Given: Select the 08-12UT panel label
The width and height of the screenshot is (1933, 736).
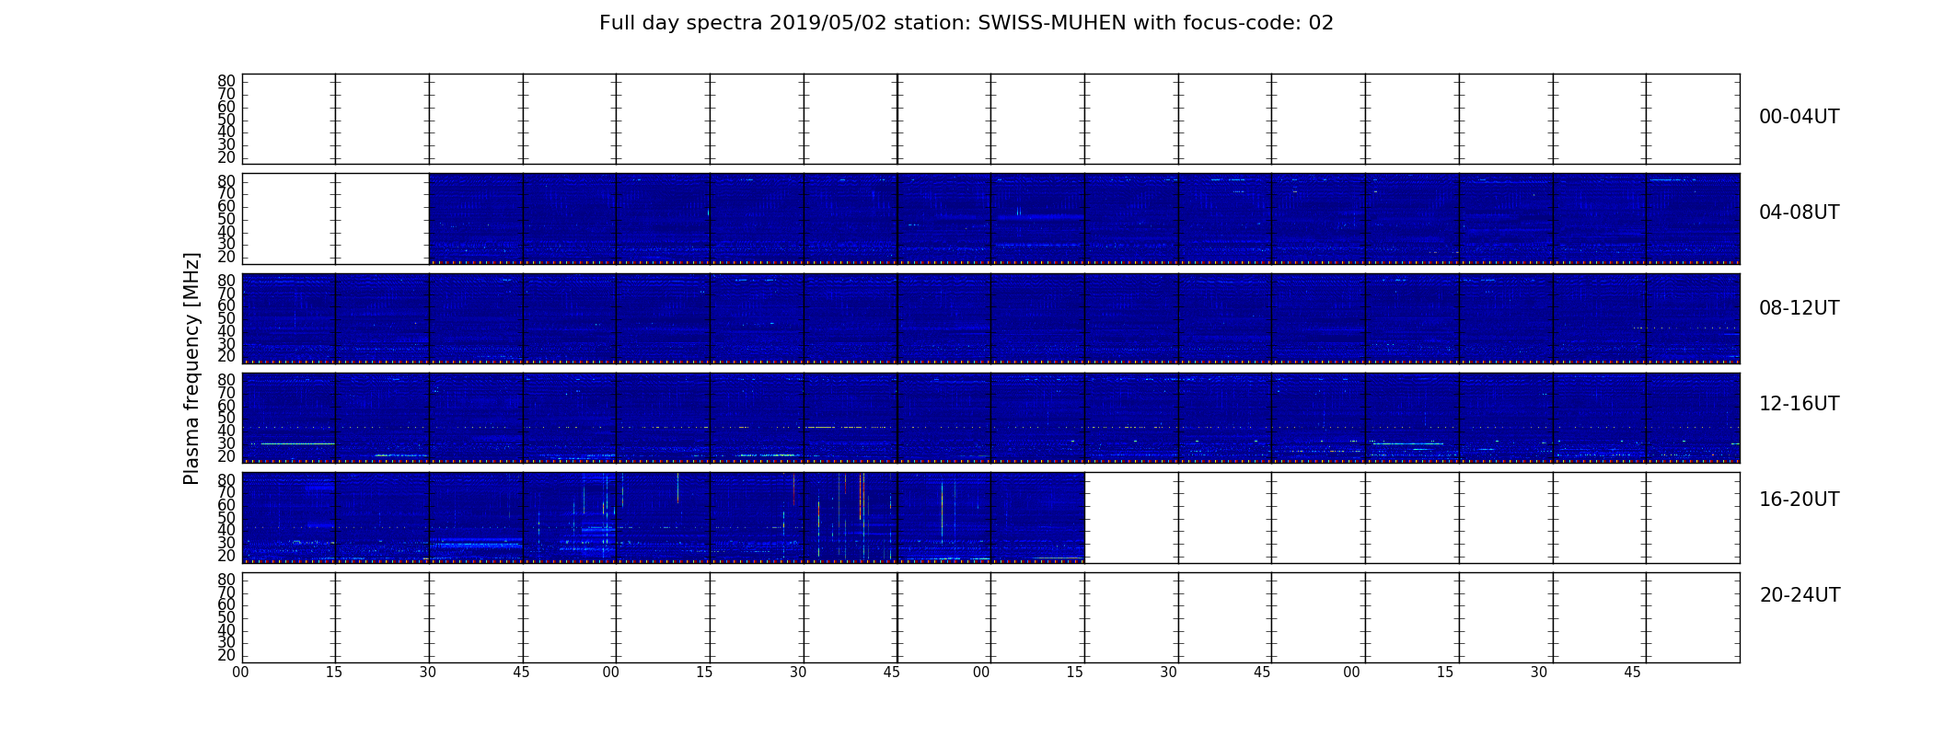Looking at the screenshot, I should [1799, 308].
